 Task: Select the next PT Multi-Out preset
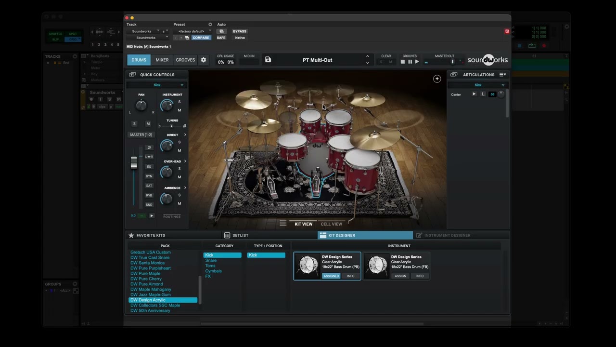point(368,63)
